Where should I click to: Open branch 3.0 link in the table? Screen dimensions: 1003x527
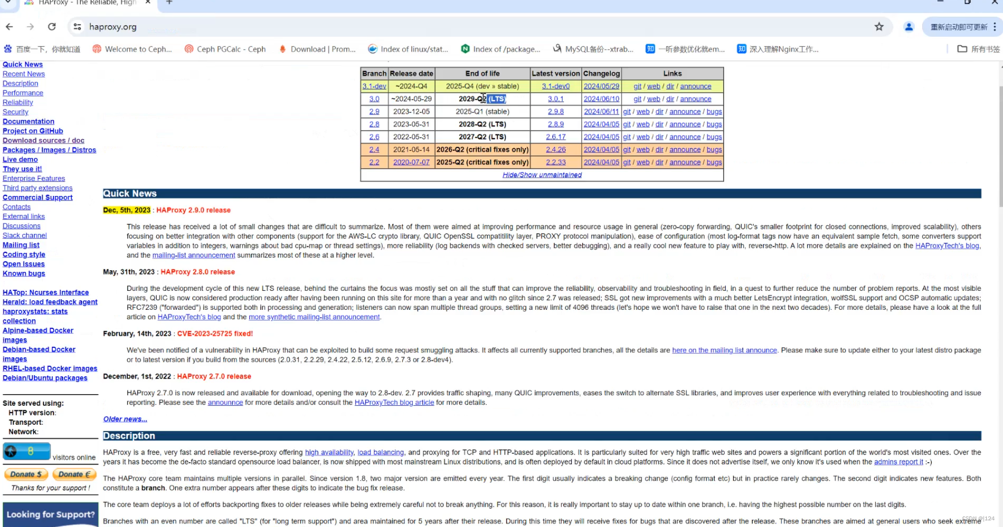pyautogui.click(x=374, y=99)
